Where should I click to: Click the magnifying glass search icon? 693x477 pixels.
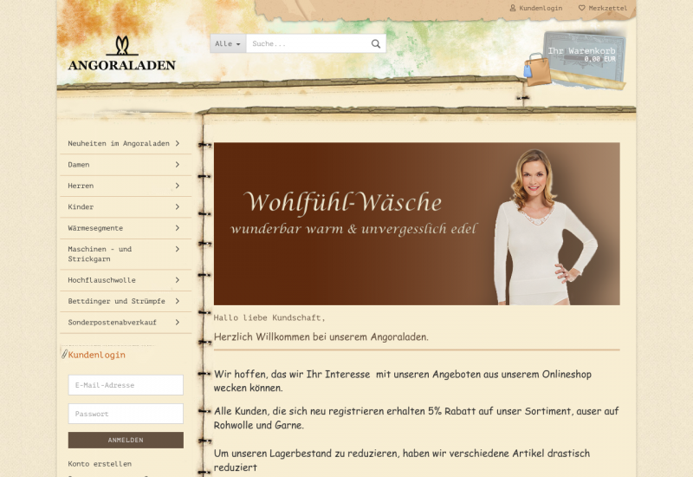pos(376,43)
